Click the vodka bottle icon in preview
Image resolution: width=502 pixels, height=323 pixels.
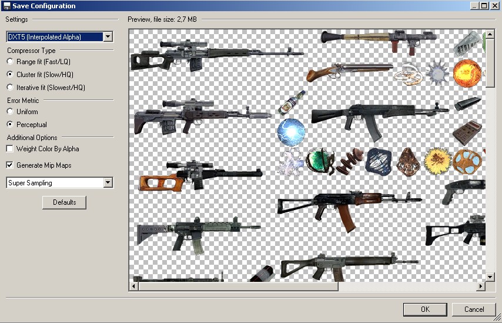(292, 102)
